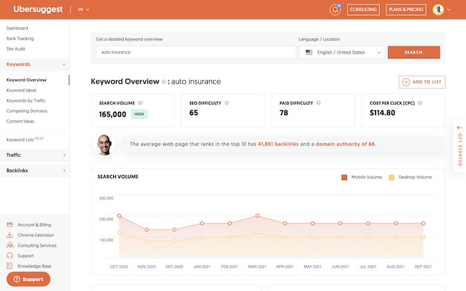Go to Rank Tracking
The width and height of the screenshot is (466, 291).
tap(20, 39)
